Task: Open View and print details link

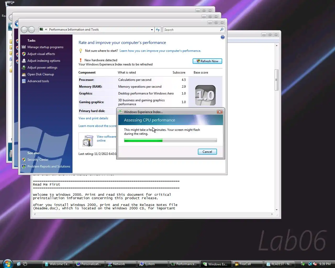Action: [93, 118]
